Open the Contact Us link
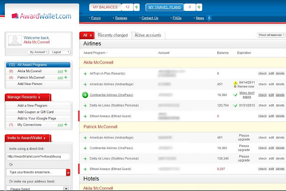 [150, 18]
